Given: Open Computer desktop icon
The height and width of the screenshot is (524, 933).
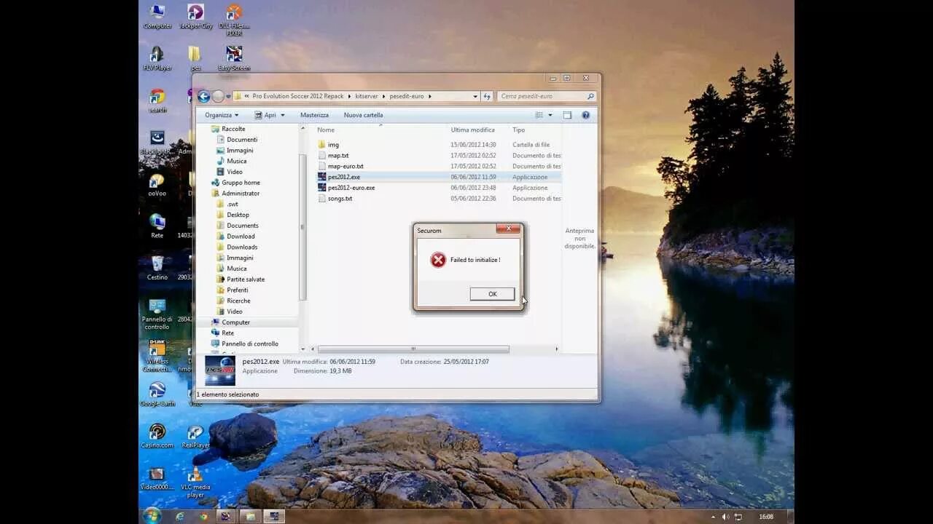Looking at the screenshot, I should point(157,17).
